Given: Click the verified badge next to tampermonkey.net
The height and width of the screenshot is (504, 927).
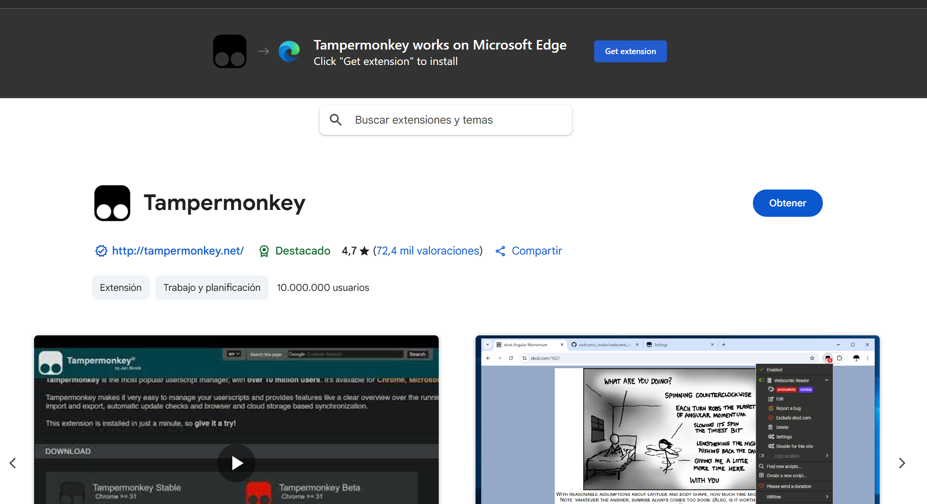Looking at the screenshot, I should [x=101, y=251].
